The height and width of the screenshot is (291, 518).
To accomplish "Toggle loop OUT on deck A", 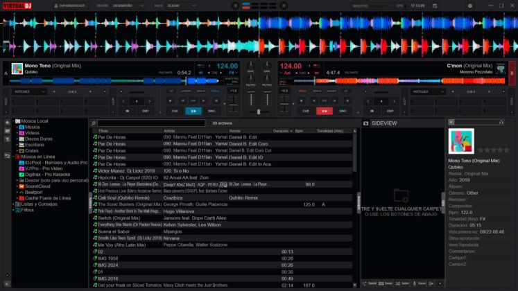I will click(146, 111).
